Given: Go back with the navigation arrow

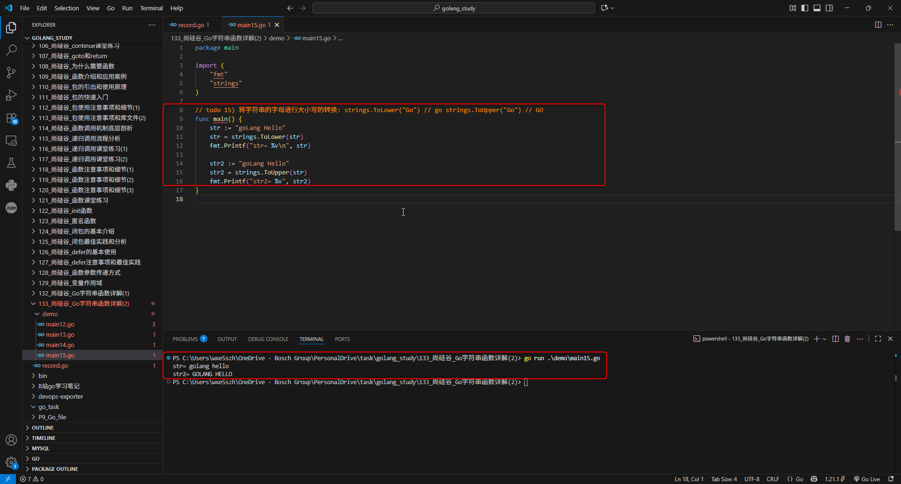Looking at the screenshot, I should click(290, 8).
